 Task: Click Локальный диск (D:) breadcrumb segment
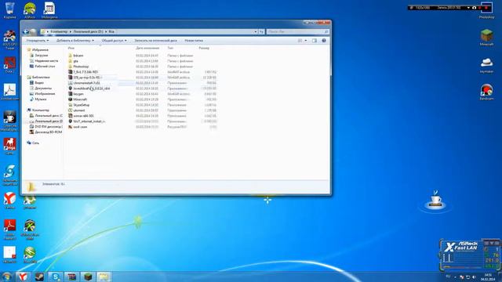(x=88, y=31)
